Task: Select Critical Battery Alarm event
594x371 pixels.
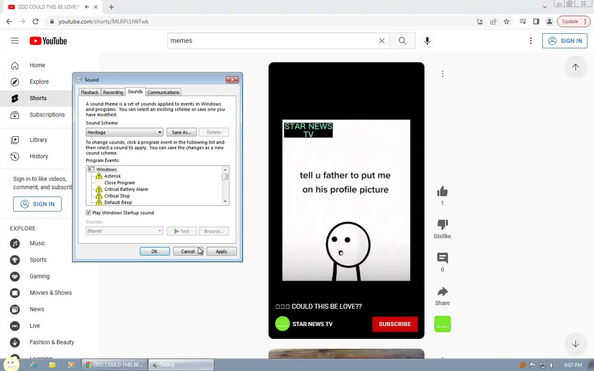Action: point(126,189)
